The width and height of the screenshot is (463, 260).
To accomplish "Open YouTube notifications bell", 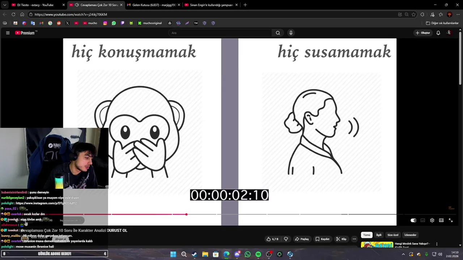I will pos(438,33).
